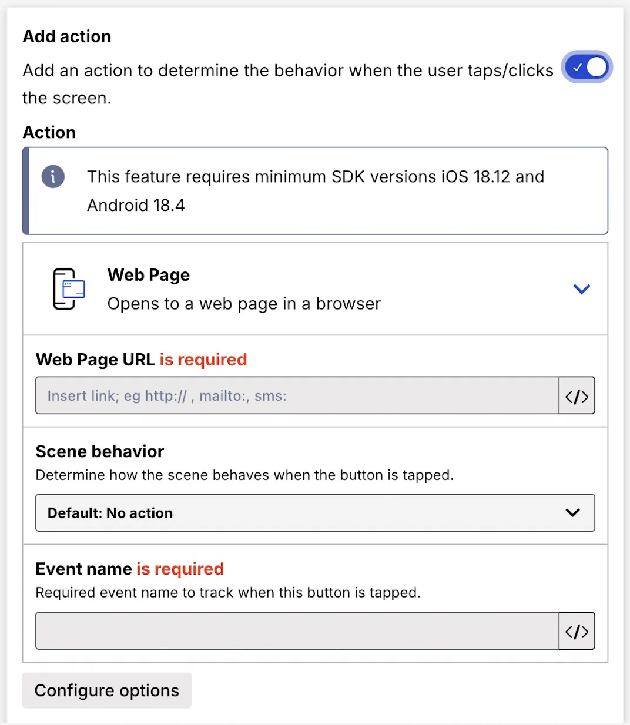Open code insert for Event name
This screenshot has height=725, width=630.
click(577, 632)
